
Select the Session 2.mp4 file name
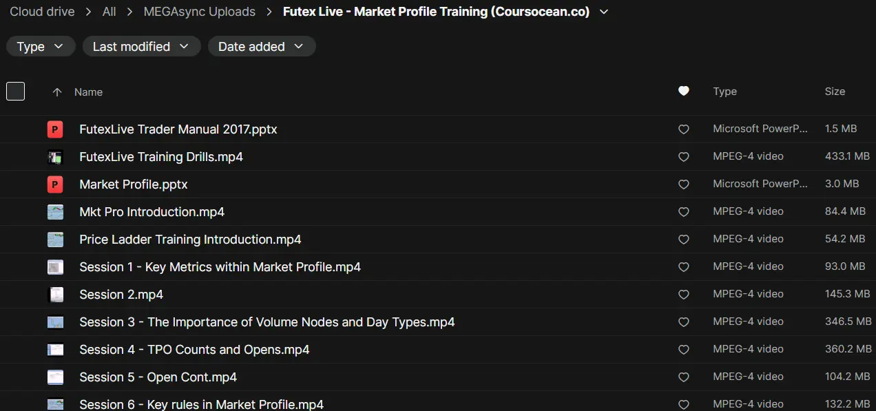(x=121, y=295)
